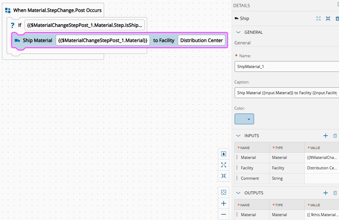Viewport: 339px width, 220px height.
Task: Toggle canvas color mode droplet icon
Action: [x=224, y=154]
